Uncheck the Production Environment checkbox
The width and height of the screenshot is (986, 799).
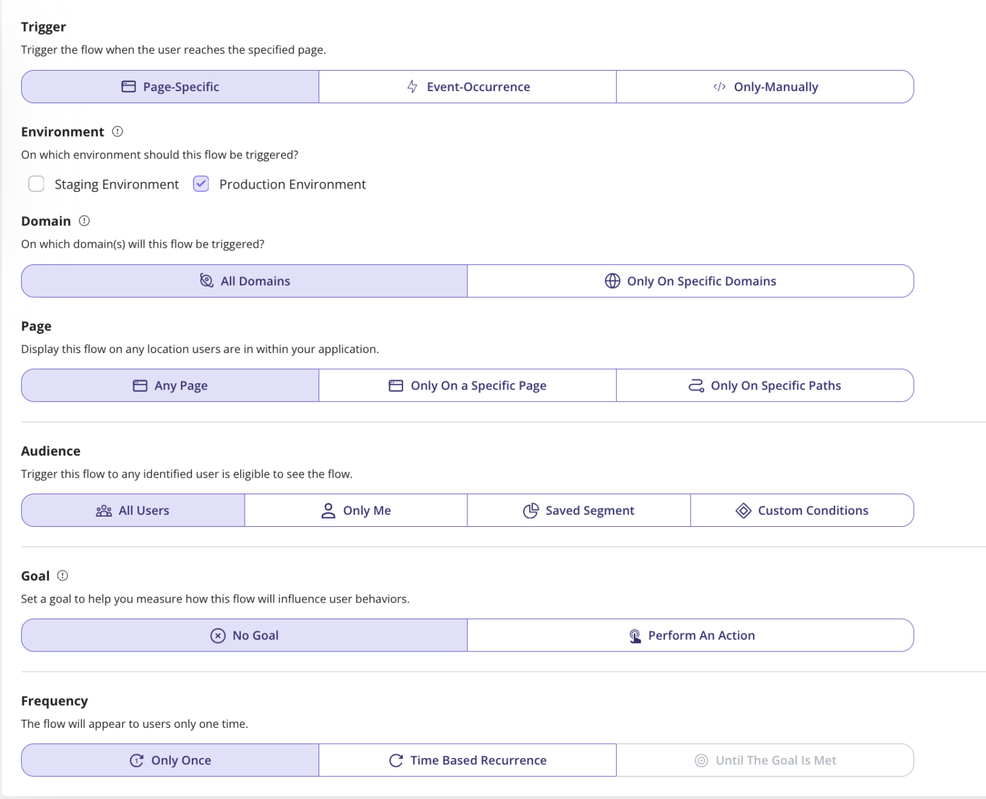coord(200,184)
